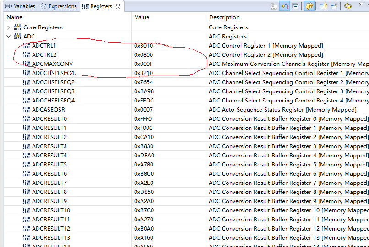
Task: Select the ADCRESULT11 register name
Action: (51, 220)
